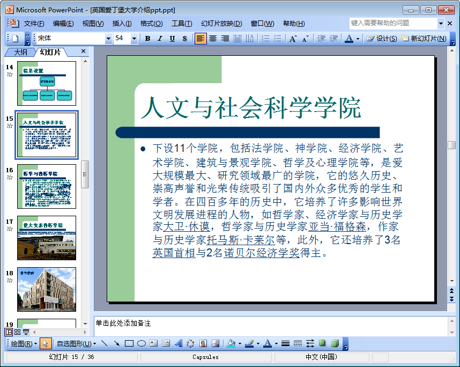The width and height of the screenshot is (460, 367).
Task: Open the Draw (绘图) menu
Action: click(24, 343)
